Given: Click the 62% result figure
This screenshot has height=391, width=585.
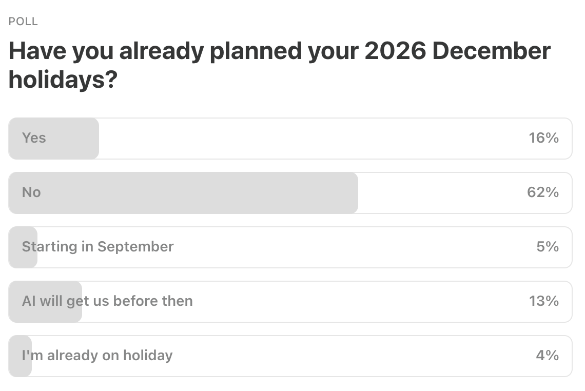Looking at the screenshot, I should pyautogui.click(x=543, y=192).
